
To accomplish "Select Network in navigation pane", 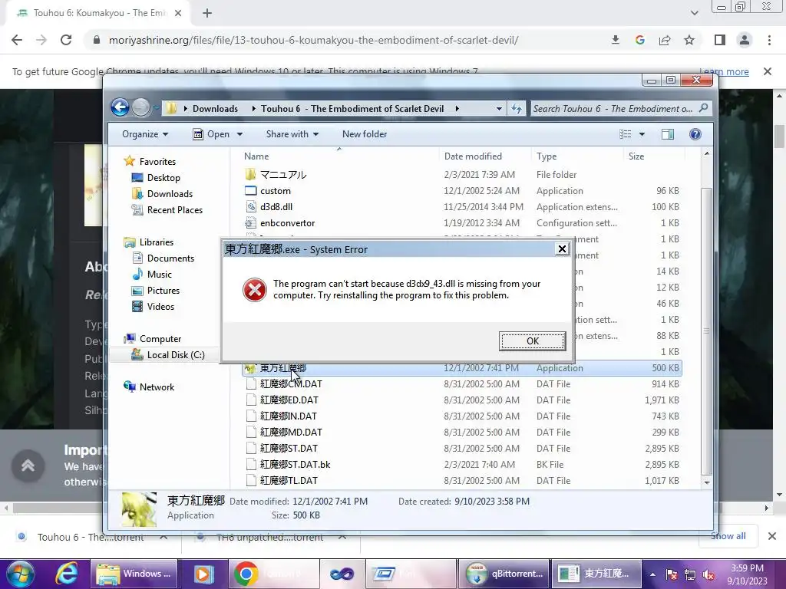I will [157, 387].
